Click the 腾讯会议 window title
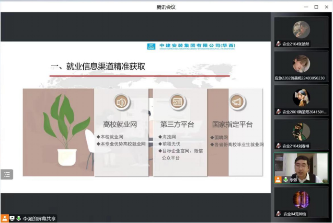The height and width of the screenshot is (223, 333). click(166, 7)
